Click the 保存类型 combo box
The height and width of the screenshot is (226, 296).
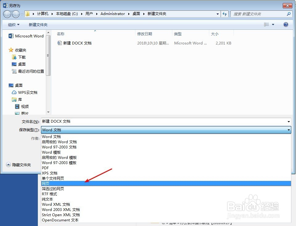(166, 130)
